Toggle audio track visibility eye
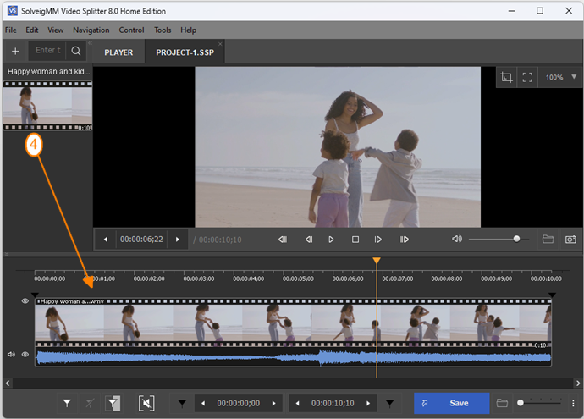This screenshot has width=584, height=419. coord(25,354)
